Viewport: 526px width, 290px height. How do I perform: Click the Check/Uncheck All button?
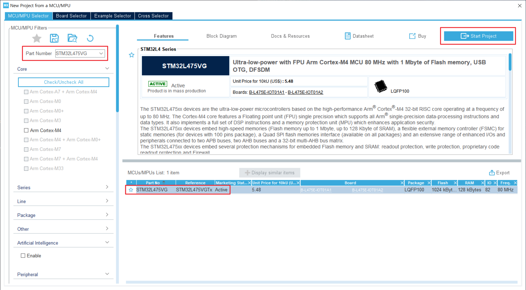pyautogui.click(x=64, y=82)
